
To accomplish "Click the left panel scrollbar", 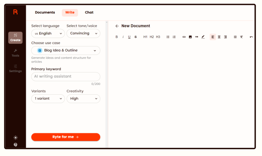I will point(107,84).
